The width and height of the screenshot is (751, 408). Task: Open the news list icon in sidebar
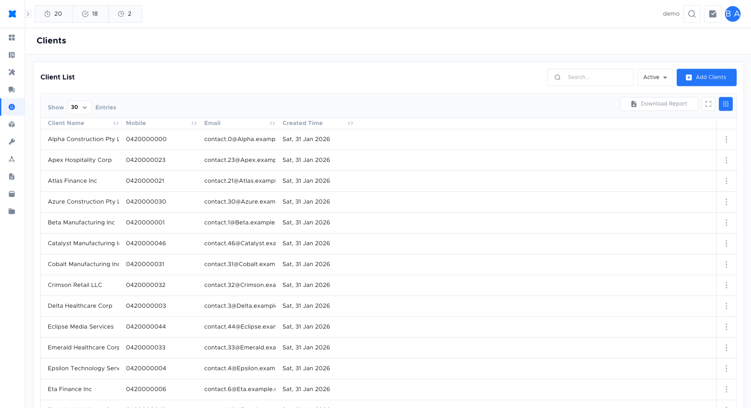click(x=12, y=55)
